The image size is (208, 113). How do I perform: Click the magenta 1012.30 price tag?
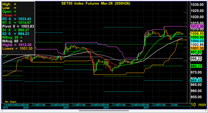pyautogui.click(x=197, y=26)
